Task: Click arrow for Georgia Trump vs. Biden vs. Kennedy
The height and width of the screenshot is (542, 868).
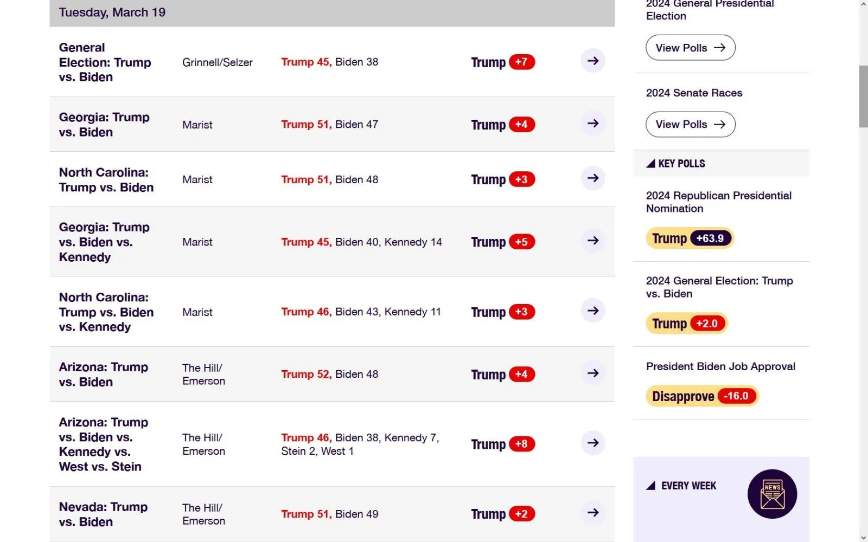Action: click(x=593, y=241)
